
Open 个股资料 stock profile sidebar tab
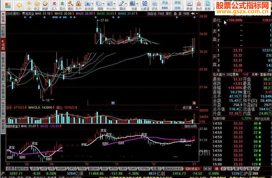3,60
